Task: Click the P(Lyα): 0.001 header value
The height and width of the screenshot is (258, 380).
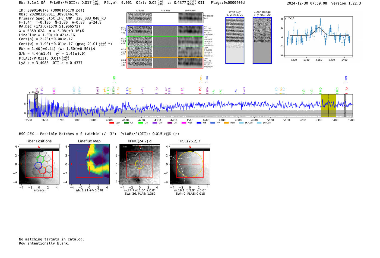Action: click(118, 3)
